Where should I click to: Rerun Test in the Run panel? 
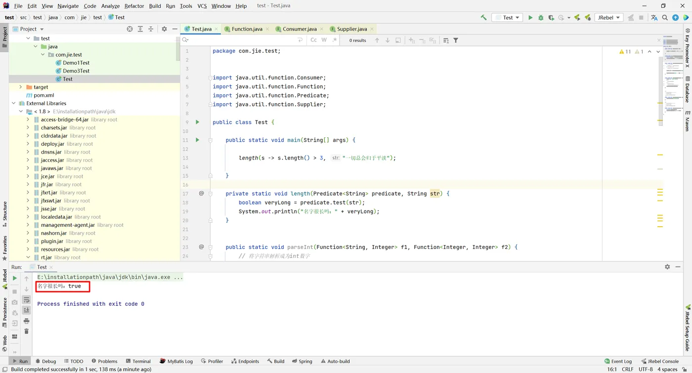(x=14, y=279)
